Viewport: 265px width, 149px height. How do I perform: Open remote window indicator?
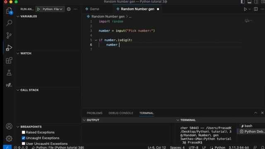(7, 147)
